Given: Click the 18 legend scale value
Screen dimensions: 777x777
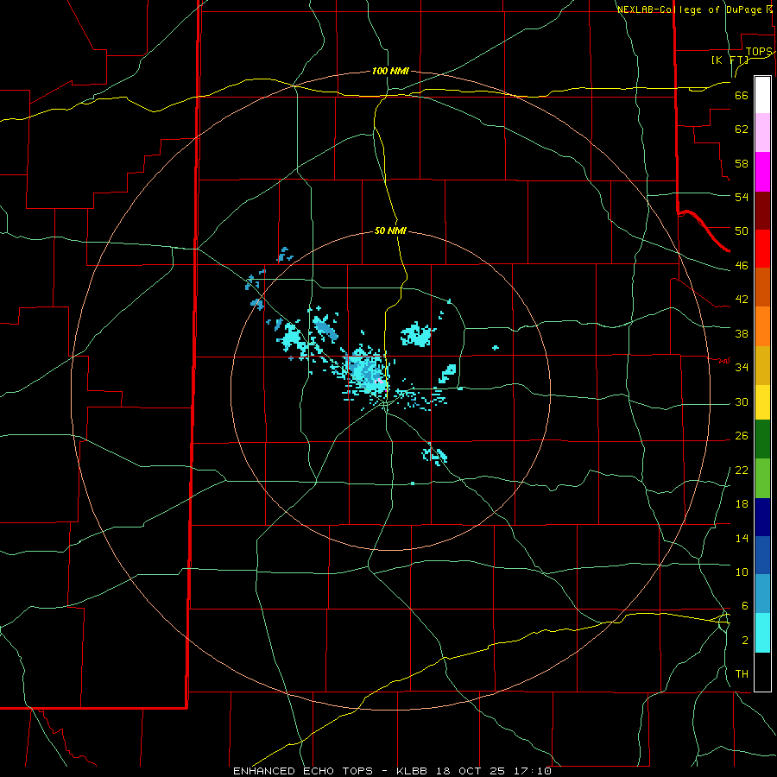Looking at the screenshot, I should point(742,504).
